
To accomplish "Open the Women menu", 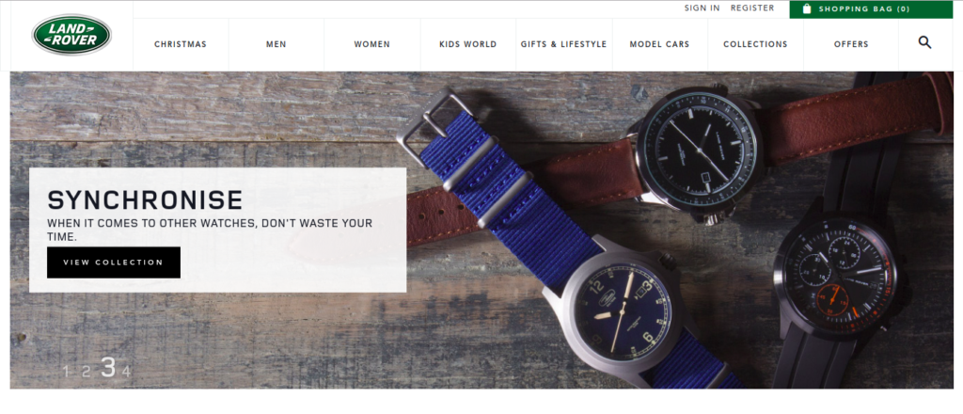I will pyautogui.click(x=372, y=44).
